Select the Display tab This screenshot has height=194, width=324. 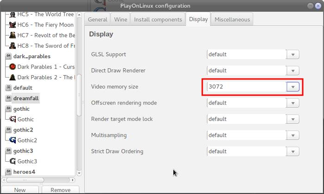pyautogui.click(x=199, y=19)
